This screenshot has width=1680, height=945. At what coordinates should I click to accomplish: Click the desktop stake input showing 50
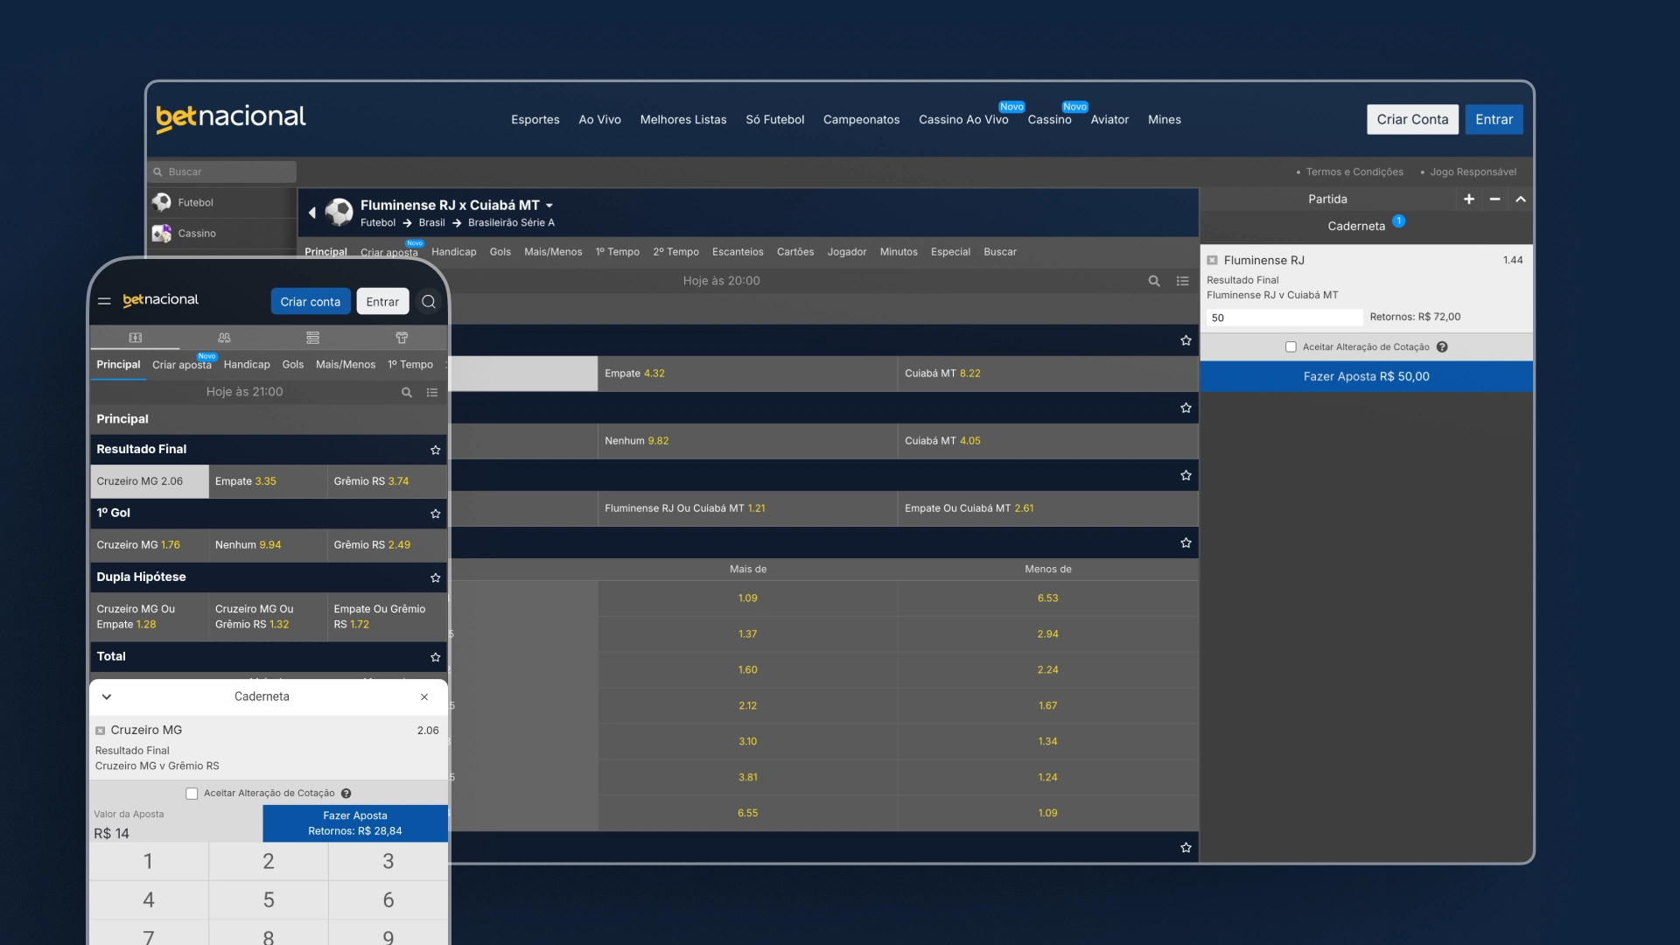[1284, 318]
